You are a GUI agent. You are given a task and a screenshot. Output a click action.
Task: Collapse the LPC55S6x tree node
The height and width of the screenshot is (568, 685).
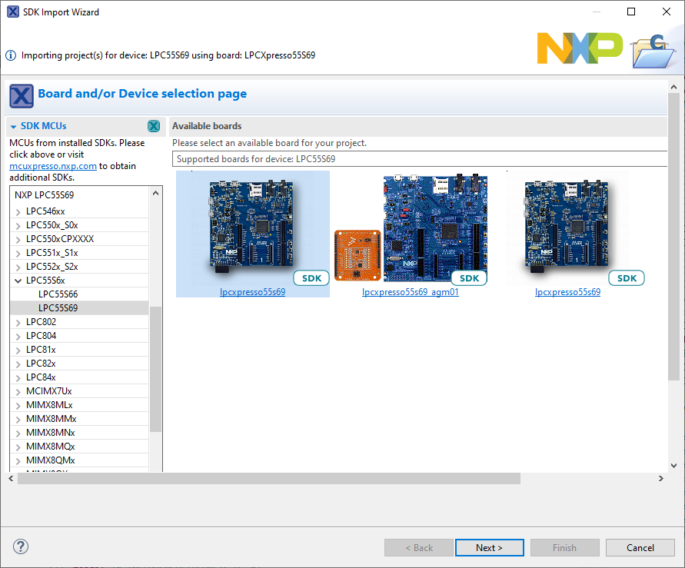[17, 280]
